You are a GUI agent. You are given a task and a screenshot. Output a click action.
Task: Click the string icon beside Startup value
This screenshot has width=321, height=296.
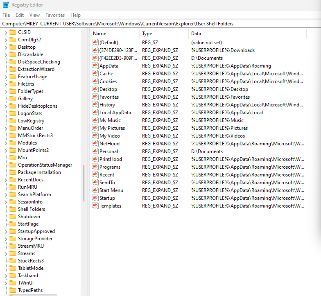(x=95, y=198)
